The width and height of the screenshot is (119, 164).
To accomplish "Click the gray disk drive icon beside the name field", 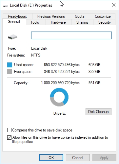I will click(x=12, y=37).
